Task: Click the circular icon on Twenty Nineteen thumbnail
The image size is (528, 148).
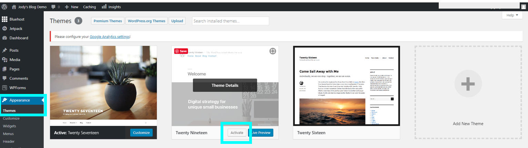Action: pos(273,51)
